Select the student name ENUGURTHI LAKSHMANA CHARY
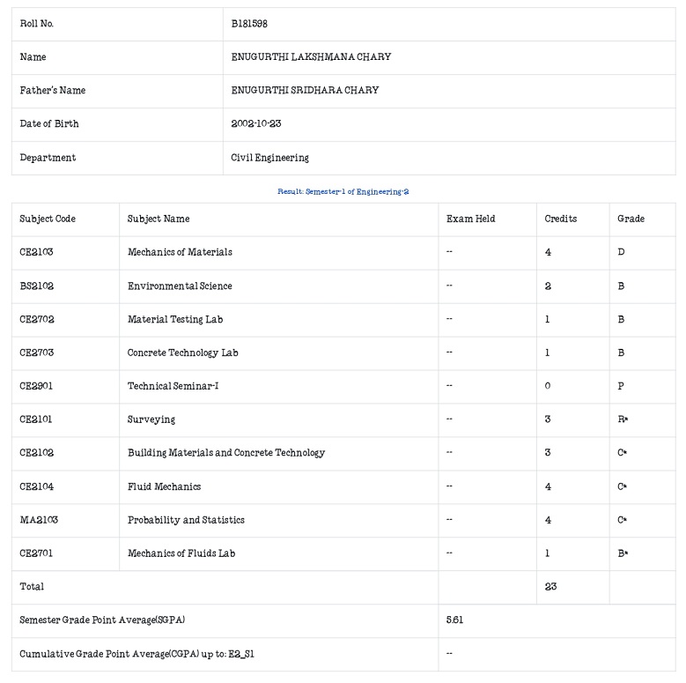686x683 pixels. tap(311, 57)
